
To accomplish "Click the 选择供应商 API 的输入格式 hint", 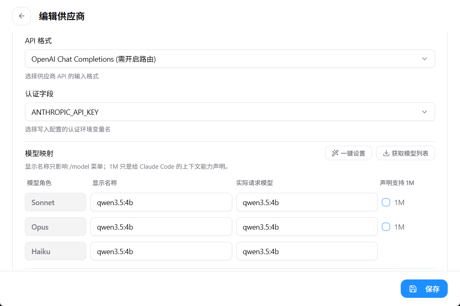I will 62,76.
